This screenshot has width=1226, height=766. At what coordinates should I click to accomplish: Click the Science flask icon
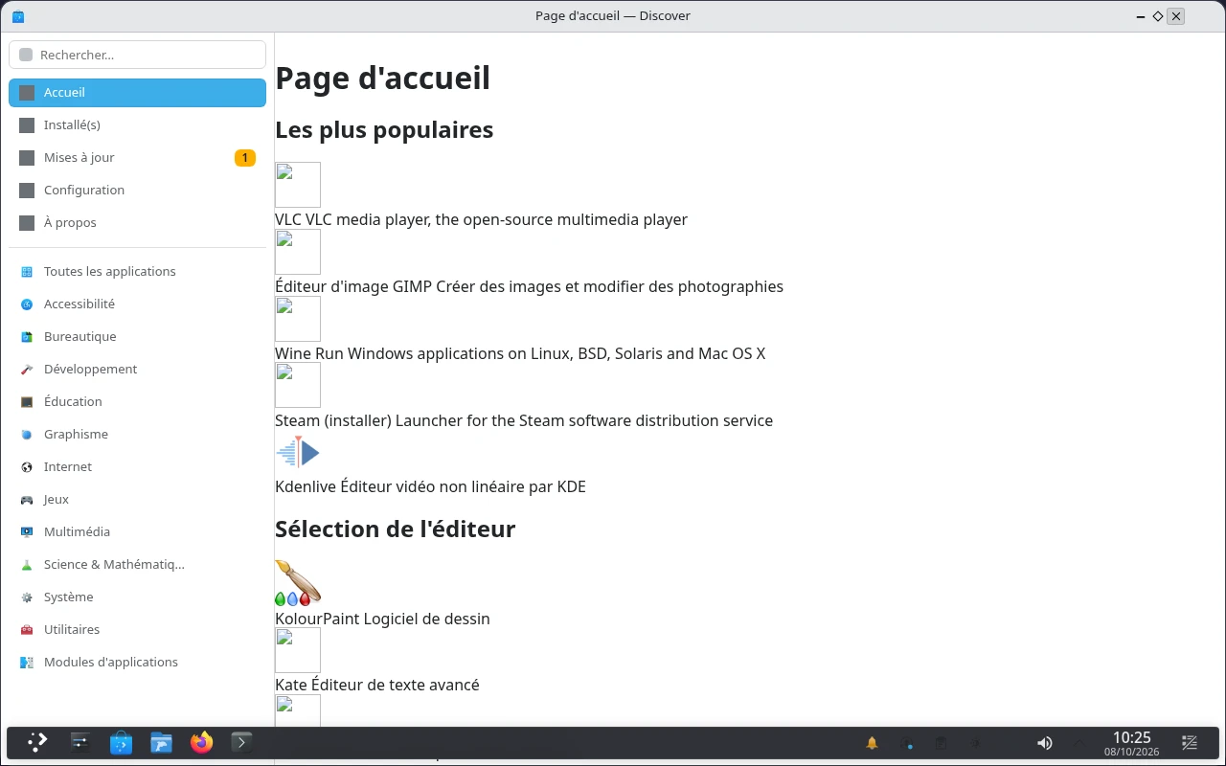point(27,565)
